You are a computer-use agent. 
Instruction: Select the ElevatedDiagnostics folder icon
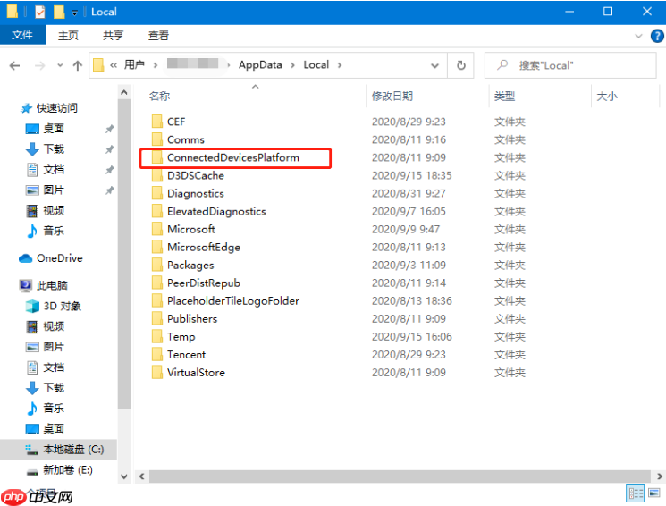(x=157, y=211)
